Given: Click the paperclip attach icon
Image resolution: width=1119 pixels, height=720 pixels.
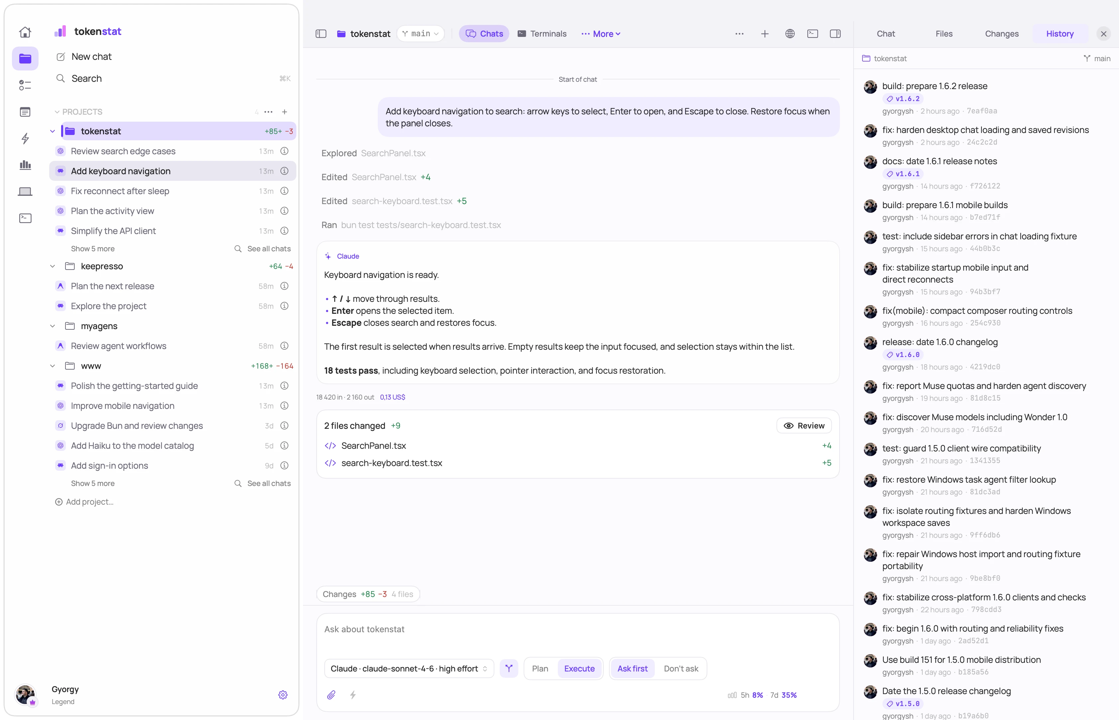Looking at the screenshot, I should pyautogui.click(x=331, y=695).
